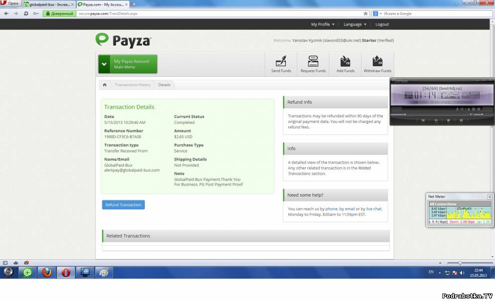The width and height of the screenshot is (495, 301).
Task: Adjust the browser zoom slider
Action: click(x=460, y=263)
